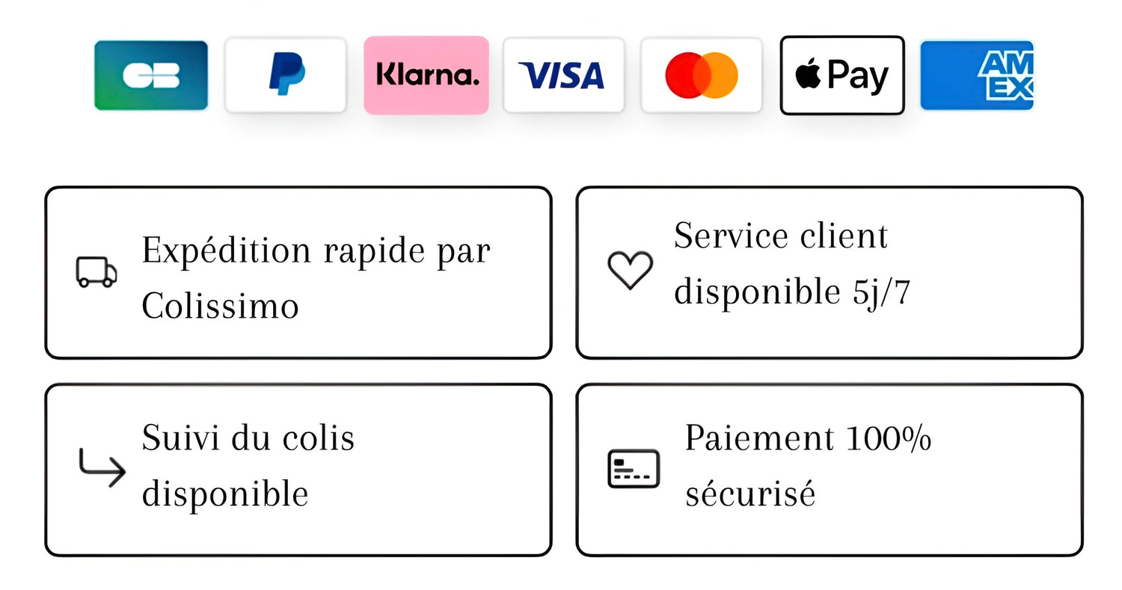Choose the pink Klarna payment badge

(426, 76)
